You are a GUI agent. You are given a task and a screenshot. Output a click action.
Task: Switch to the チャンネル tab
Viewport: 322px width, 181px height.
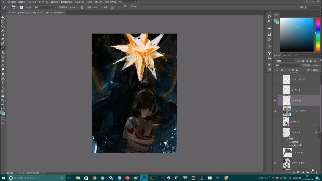pos(288,55)
